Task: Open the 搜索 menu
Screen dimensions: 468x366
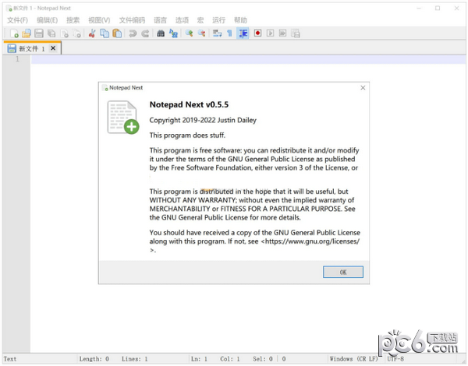Action: pos(73,20)
